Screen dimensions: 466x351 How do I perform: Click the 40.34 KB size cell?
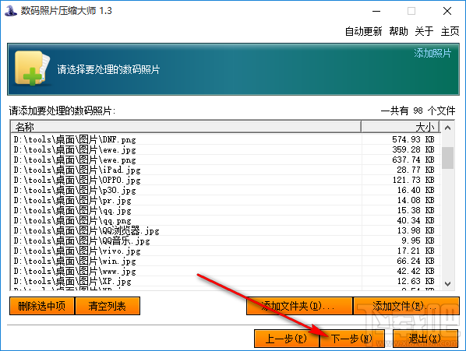(x=415, y=220)
